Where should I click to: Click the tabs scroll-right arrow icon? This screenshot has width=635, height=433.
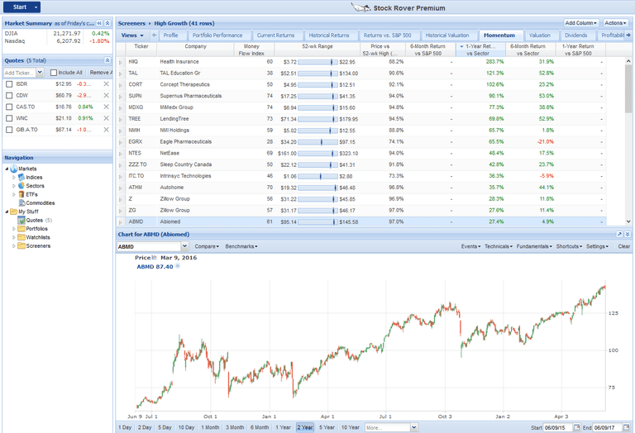coord(628,36)
